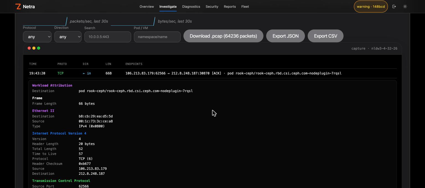Open the Fleet tab

245,7
